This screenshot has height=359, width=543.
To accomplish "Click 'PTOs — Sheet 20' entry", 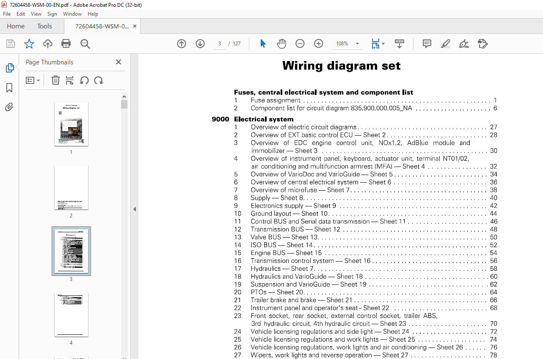I will (277, 292).
